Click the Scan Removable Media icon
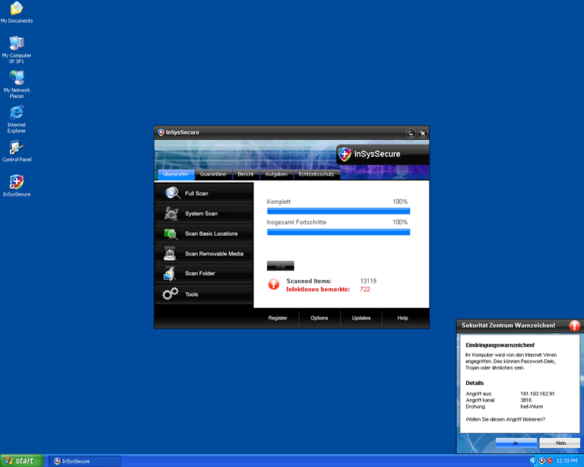 pyautogui.click(x=170, y=254)
